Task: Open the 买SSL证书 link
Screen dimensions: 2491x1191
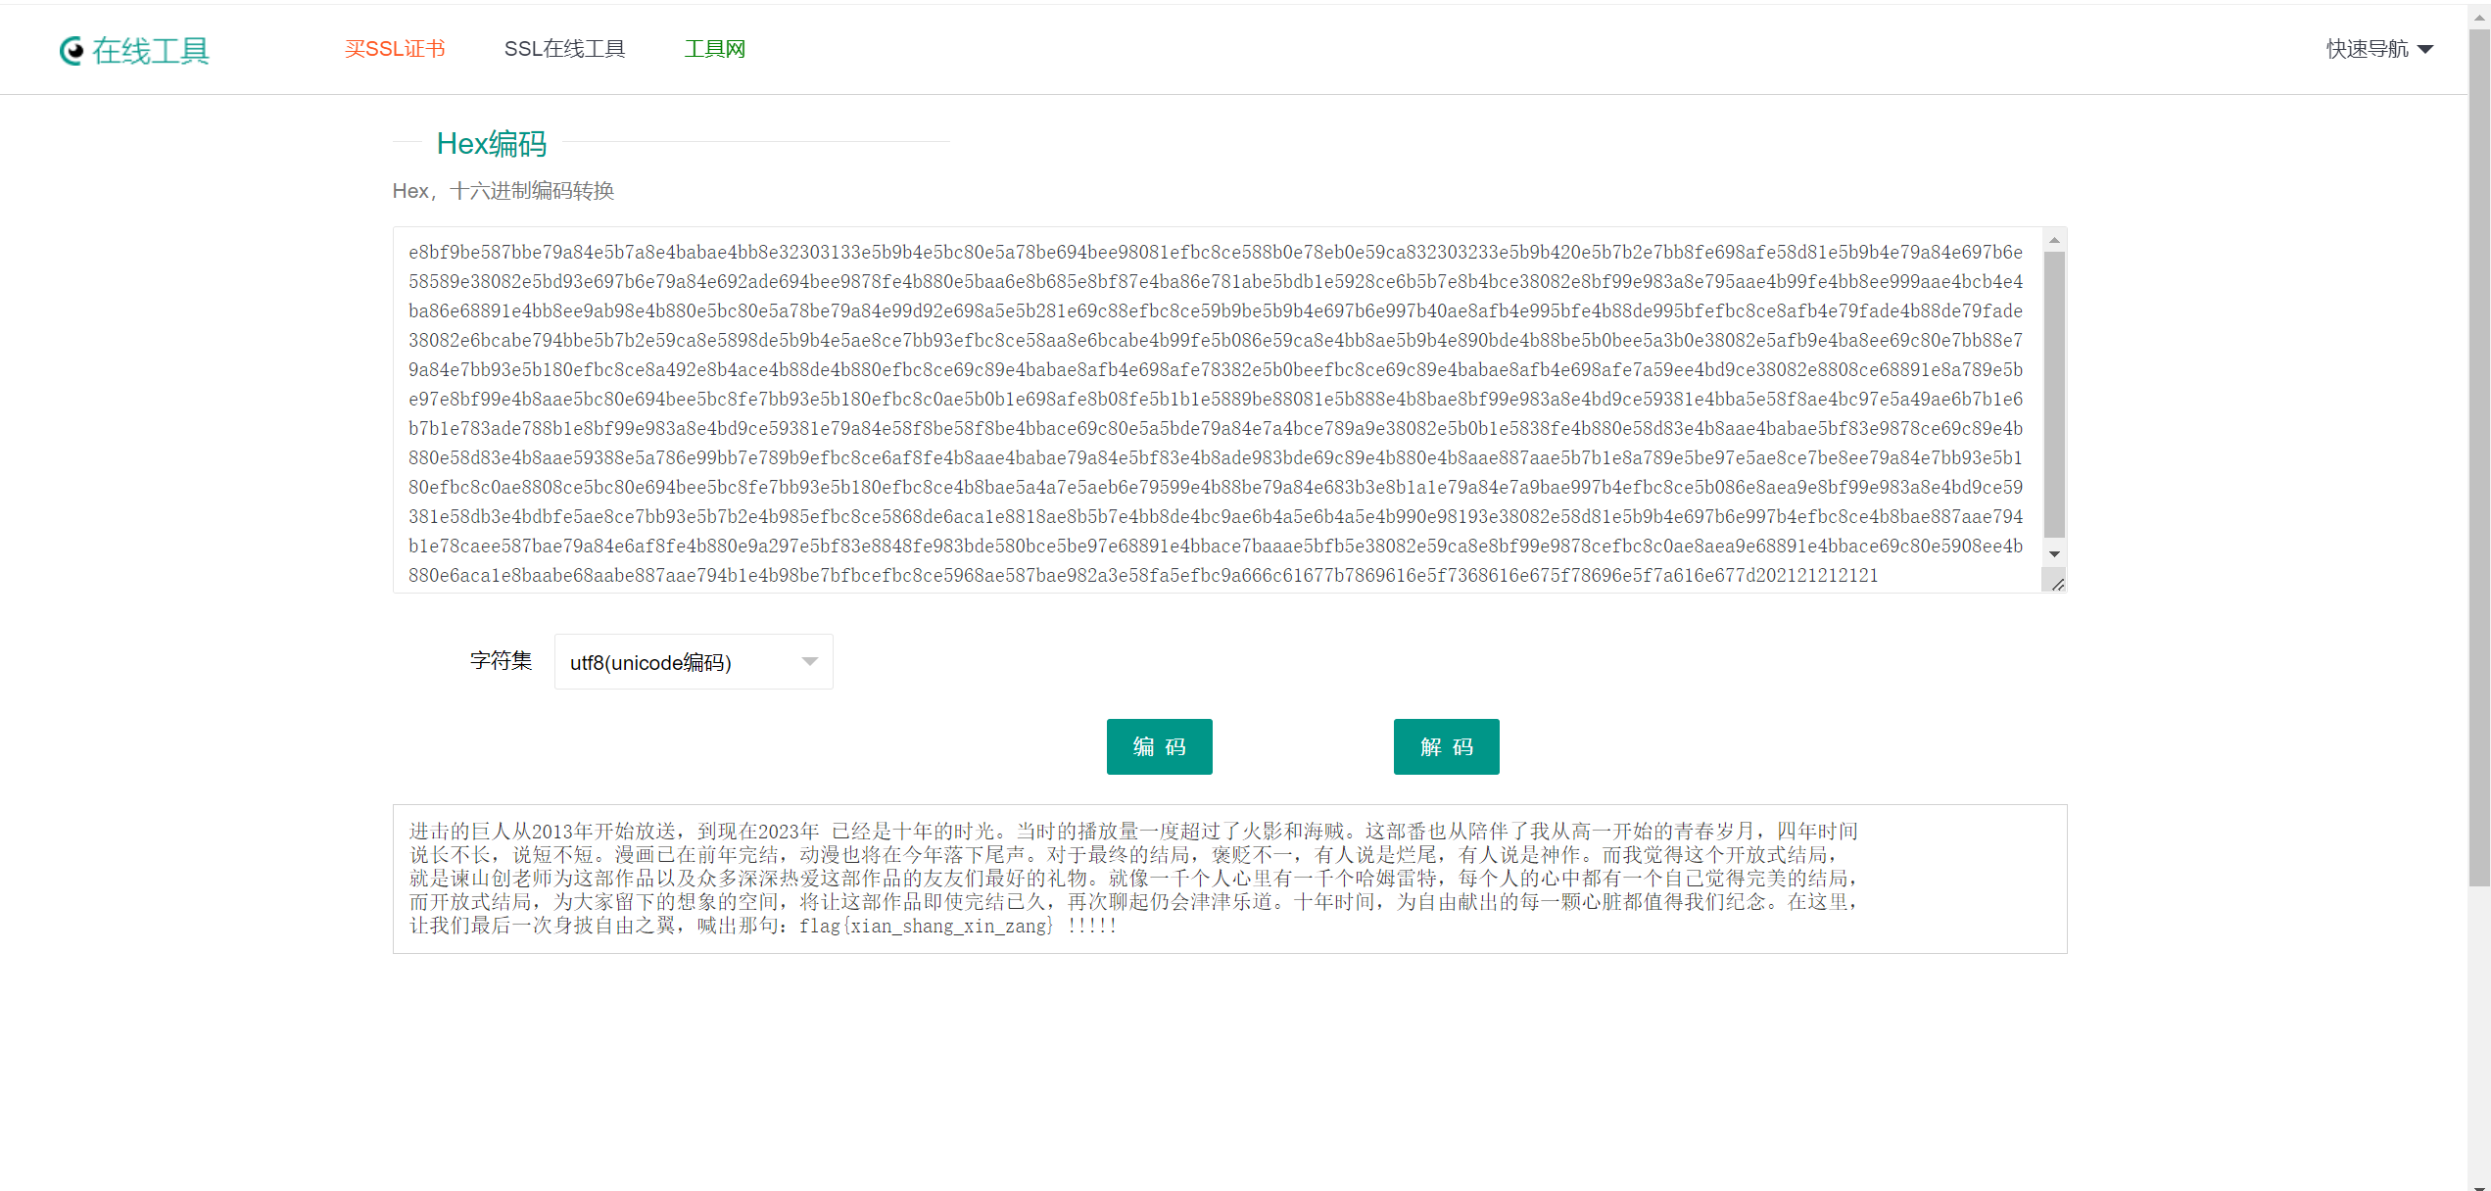Action: coord(395,49)
